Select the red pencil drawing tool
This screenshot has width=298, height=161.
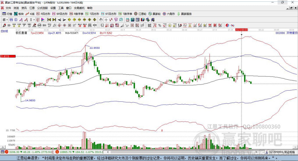[4, 26]
